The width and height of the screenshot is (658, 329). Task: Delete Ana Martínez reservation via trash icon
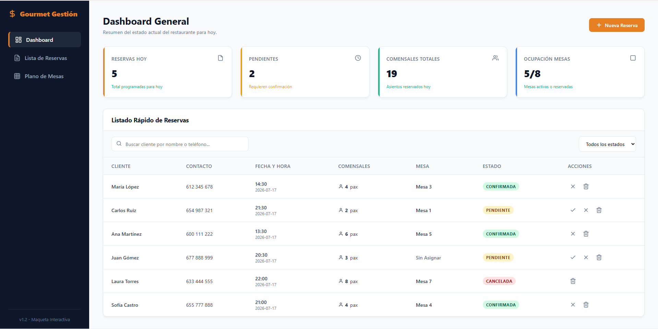(x=586, y=234)
